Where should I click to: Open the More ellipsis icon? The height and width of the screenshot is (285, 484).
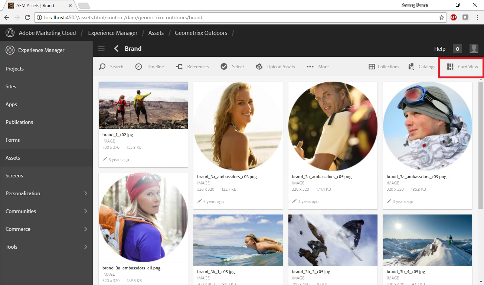310,67
